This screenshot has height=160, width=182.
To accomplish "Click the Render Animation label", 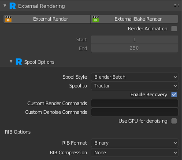I will click(148, 29).
